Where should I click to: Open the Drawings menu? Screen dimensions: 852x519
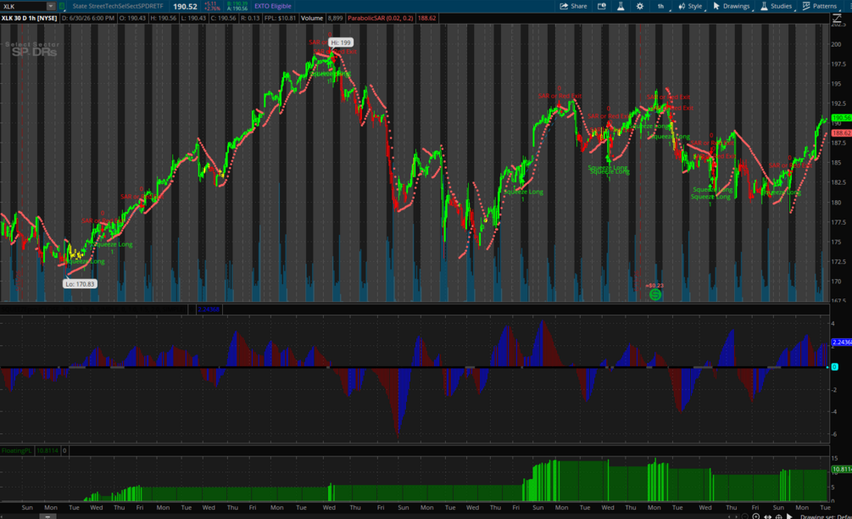pos(732,6)
